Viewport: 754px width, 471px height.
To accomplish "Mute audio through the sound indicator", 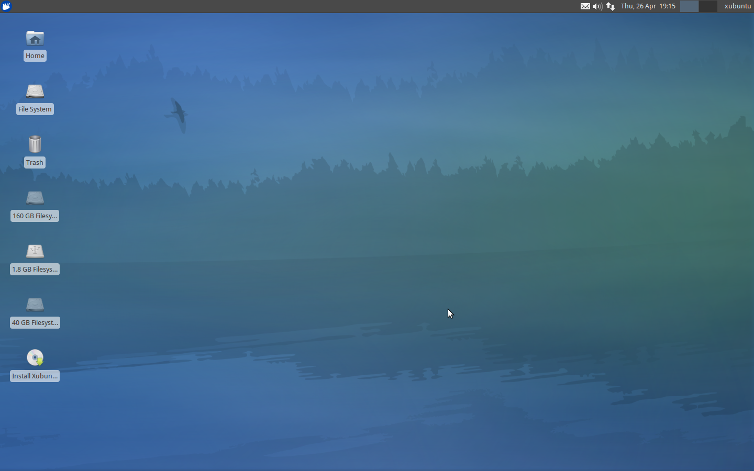I will pos(597,6).
